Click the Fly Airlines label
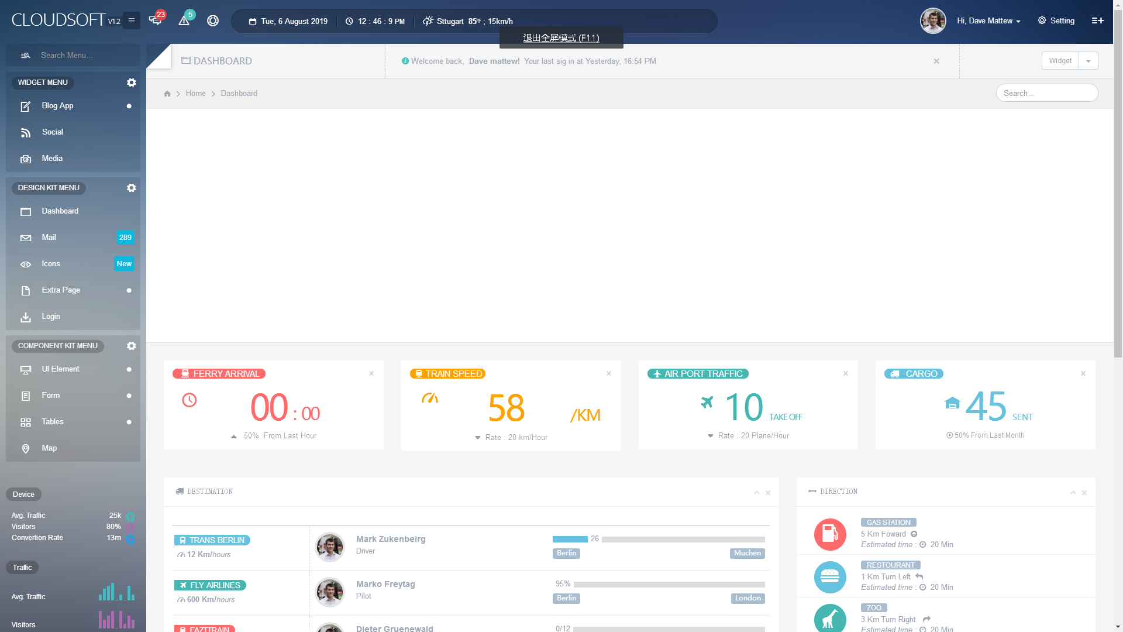The image size is (1123, 632). pyautogui.click(x=210, y=585)
